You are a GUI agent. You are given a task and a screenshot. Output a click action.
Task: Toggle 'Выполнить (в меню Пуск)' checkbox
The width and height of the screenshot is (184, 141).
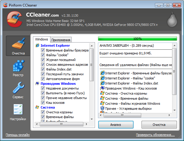coord(43,93)
